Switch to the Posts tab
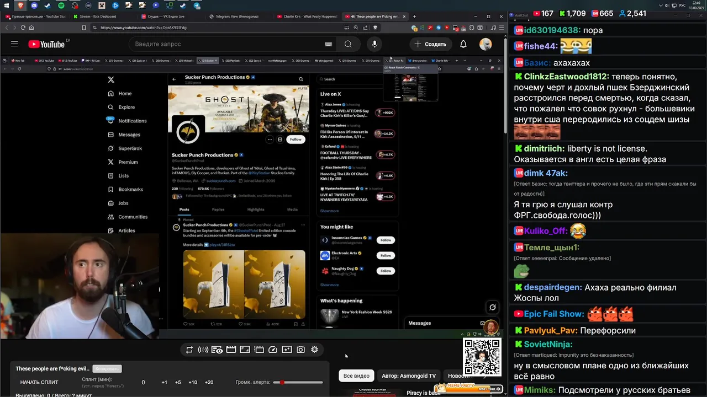Screen dimensions: 707x397 184,210
